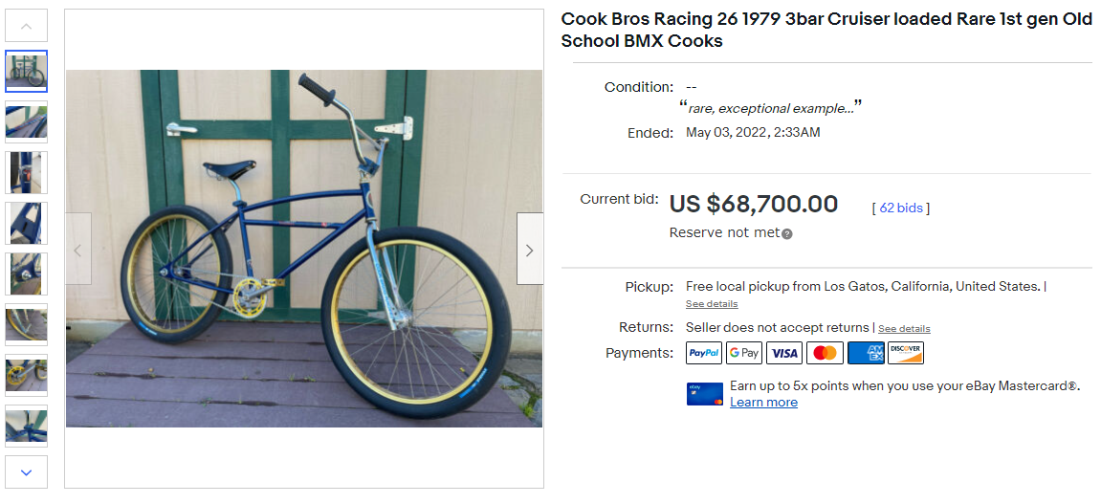Click the help icon beside Reserve not met
Viewport: 1101px width, 504px height.
click(x=787, y=233)
